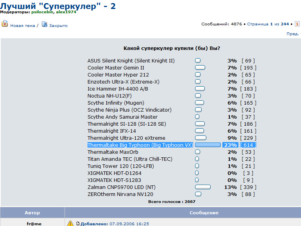Click the Сообщений: 4876 counter text
301x226 pixels.
pyautogui.click(x=222, y=24)
